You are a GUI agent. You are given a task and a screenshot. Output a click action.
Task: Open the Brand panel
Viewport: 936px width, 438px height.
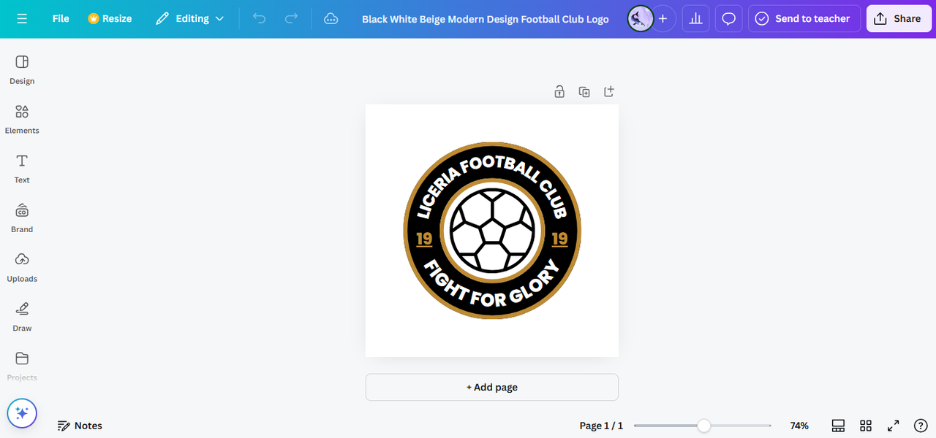[22, 218]
